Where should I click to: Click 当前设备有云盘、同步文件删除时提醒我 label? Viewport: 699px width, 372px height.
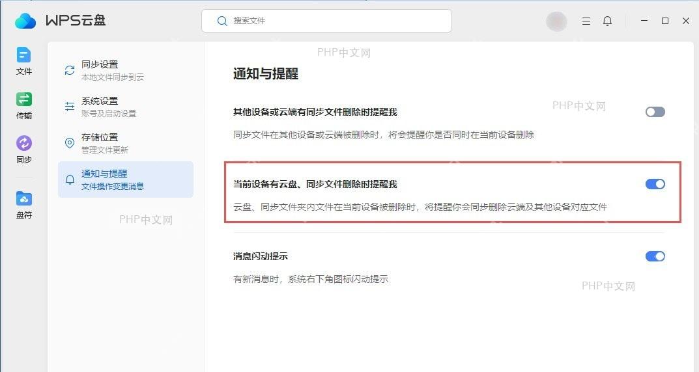[315, 184]
